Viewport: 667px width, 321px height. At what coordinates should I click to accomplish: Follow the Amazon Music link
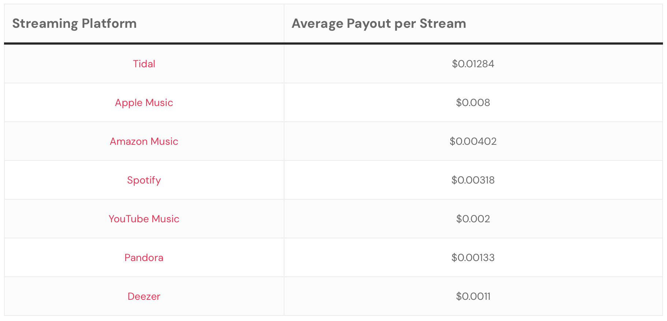[144, 141]
